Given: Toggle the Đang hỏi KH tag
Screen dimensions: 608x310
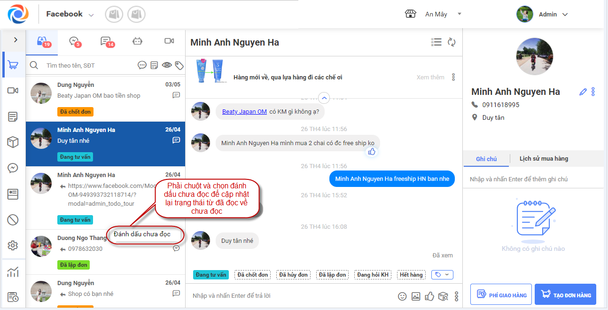Looking at the screenshot, I should coord(374,275).
